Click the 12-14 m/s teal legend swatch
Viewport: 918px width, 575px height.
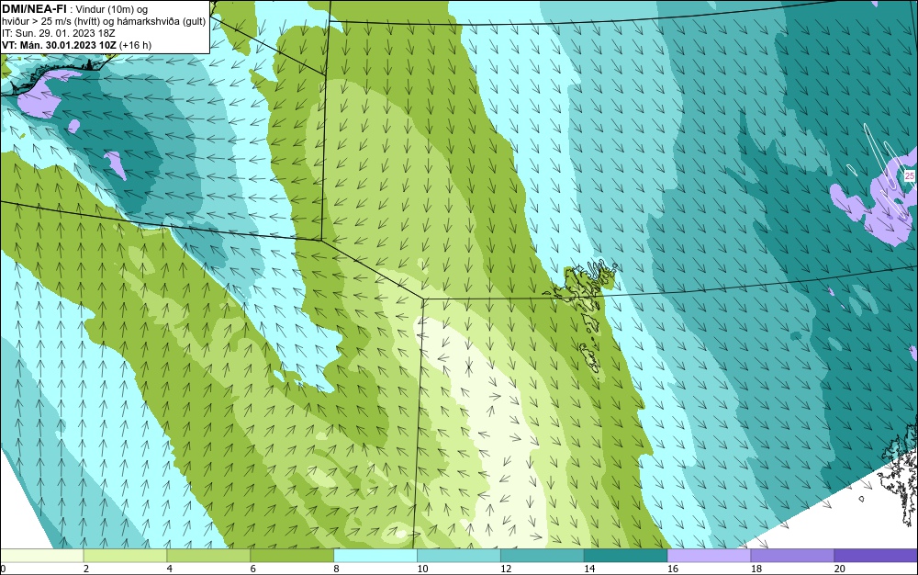(543, 555)
